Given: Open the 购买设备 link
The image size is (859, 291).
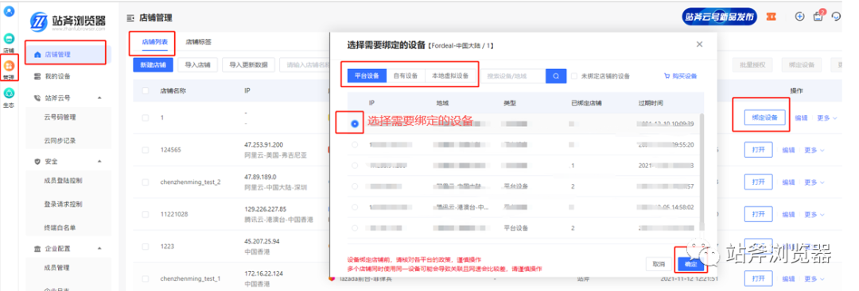Looking at the screenshot, I should click(x=680, y=76).
